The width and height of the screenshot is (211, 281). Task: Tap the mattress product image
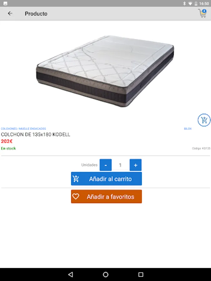[105, 71]
